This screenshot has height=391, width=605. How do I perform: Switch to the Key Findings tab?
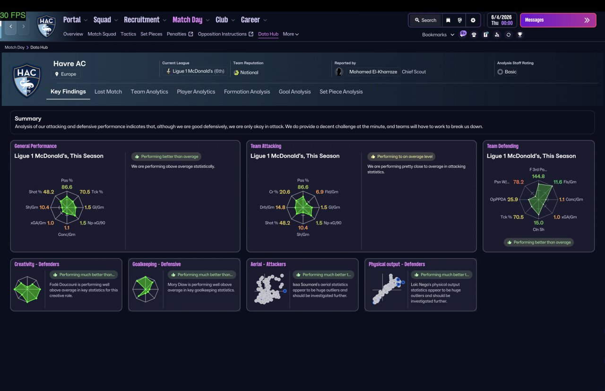point(68,92)
